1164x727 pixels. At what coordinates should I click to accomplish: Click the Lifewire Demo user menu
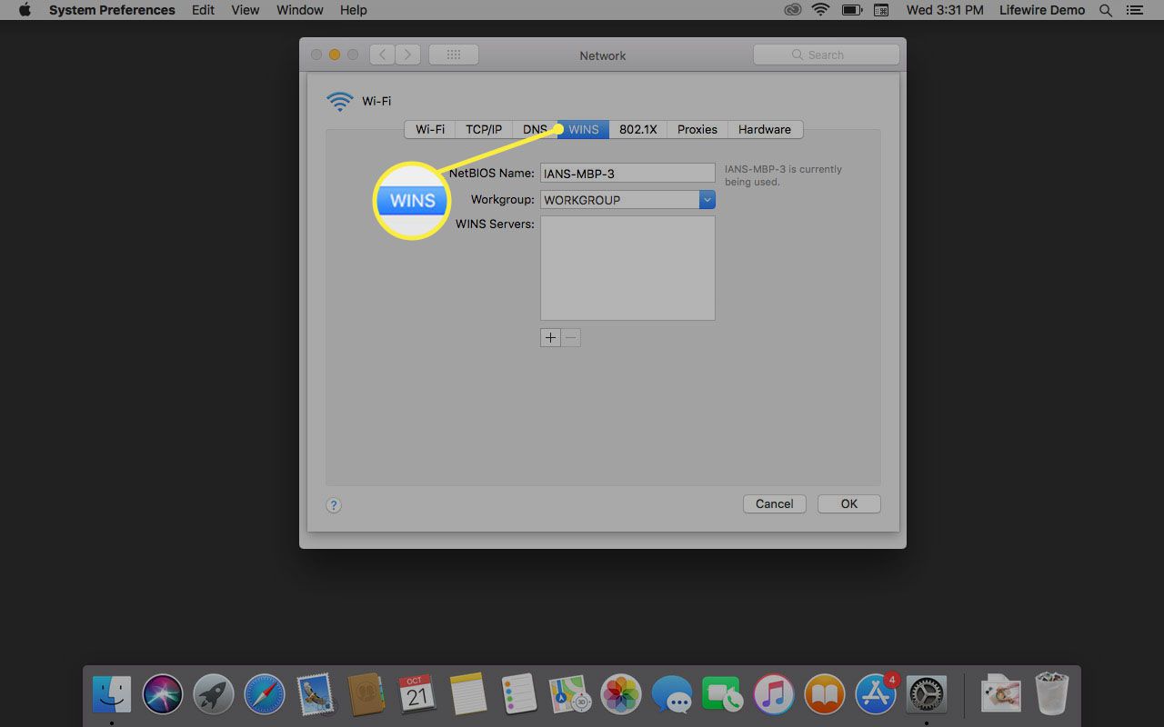click(x=1042, y=10)
